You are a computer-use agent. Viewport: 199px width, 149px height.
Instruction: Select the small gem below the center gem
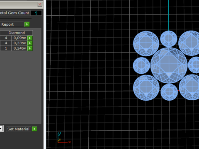pos(169,92)
